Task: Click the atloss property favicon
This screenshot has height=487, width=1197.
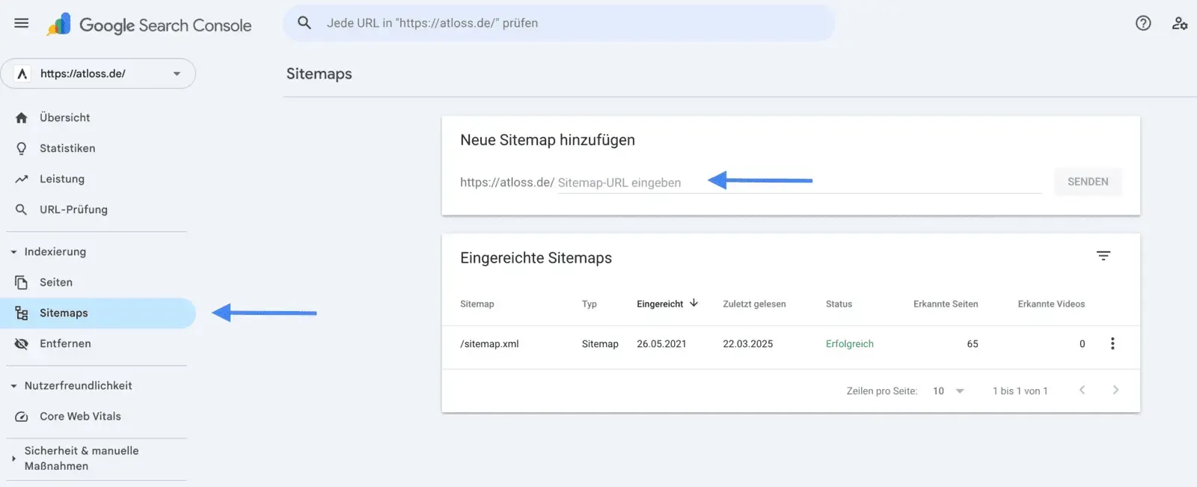Action: click(22, 73)
